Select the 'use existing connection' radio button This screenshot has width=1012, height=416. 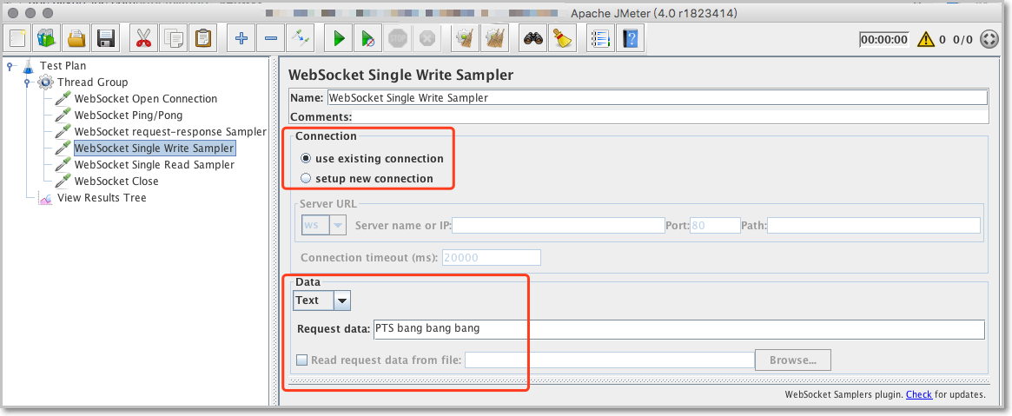click(305, 159)
